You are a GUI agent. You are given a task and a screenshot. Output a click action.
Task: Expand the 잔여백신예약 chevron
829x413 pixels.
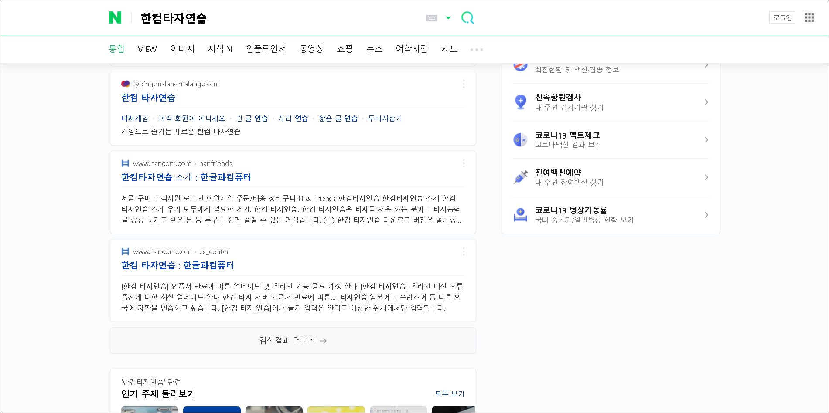[706, 177]
